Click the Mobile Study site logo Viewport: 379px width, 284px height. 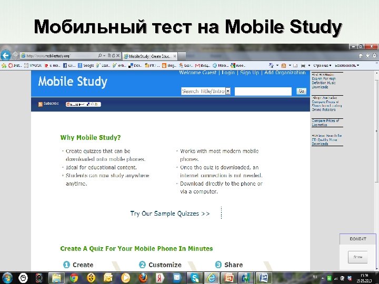coord(73,82)
